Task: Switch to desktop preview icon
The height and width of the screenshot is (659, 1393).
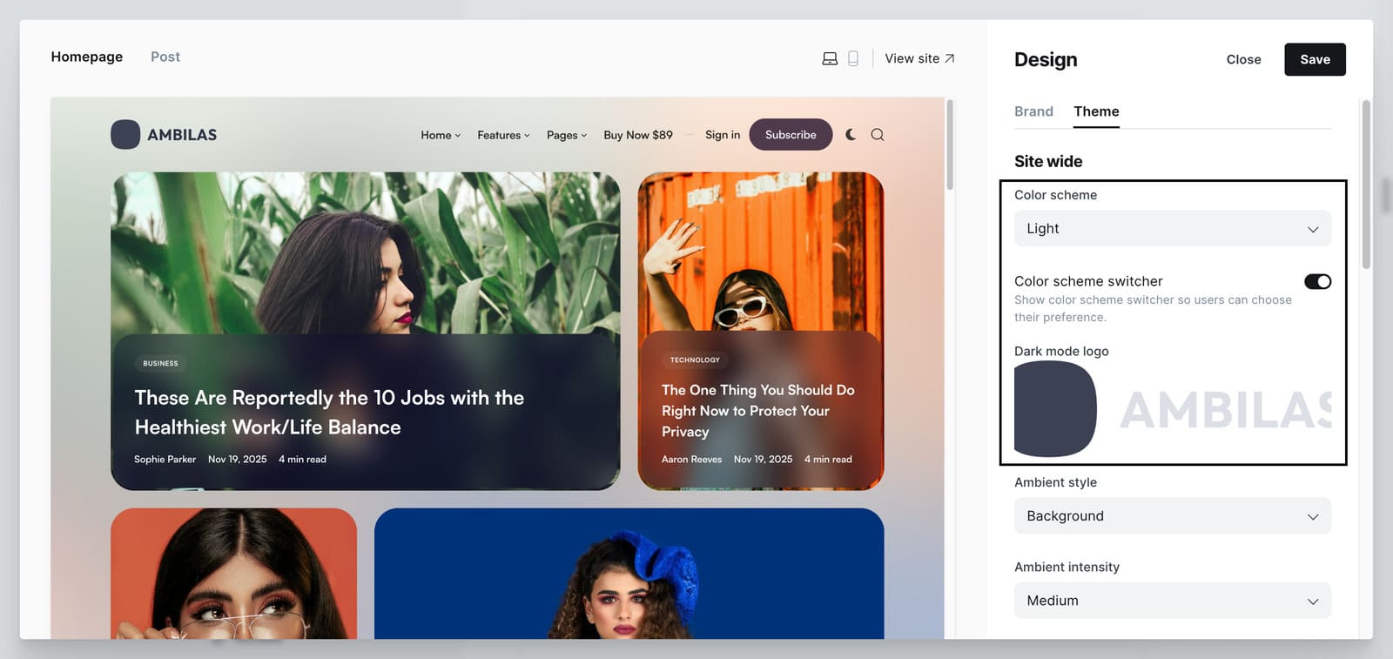Action: pyautogui.click(x=830, y=58)
